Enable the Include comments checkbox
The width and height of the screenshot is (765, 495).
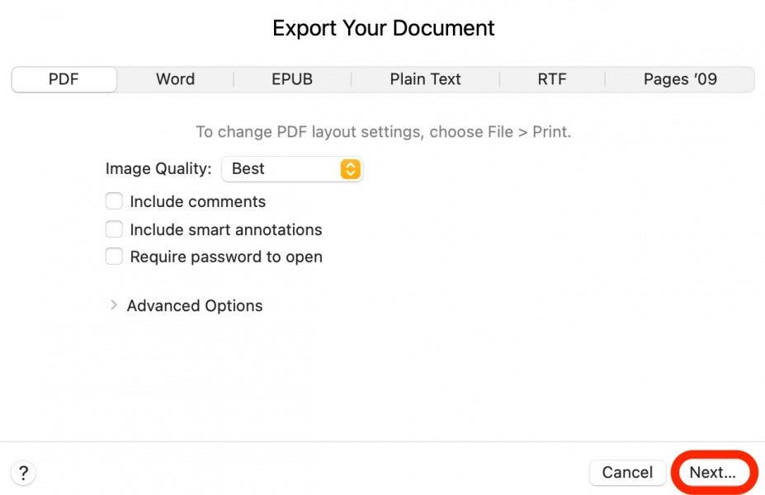[x=114, y=200]
